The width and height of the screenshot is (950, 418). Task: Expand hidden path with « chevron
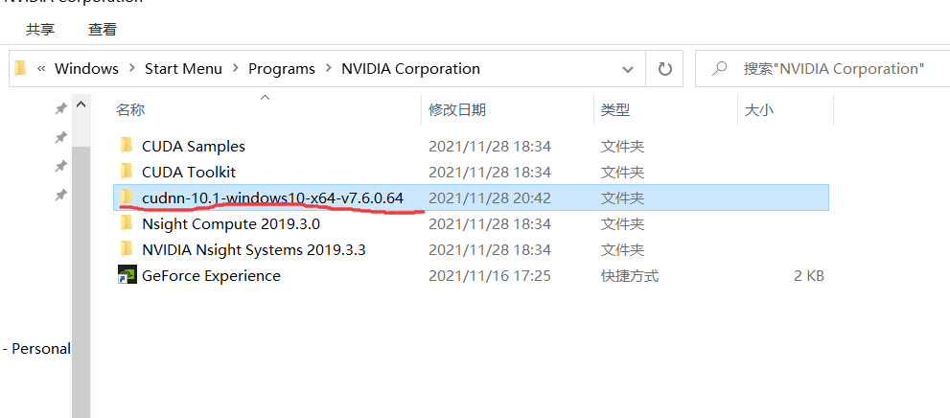(x=41, y=68)
